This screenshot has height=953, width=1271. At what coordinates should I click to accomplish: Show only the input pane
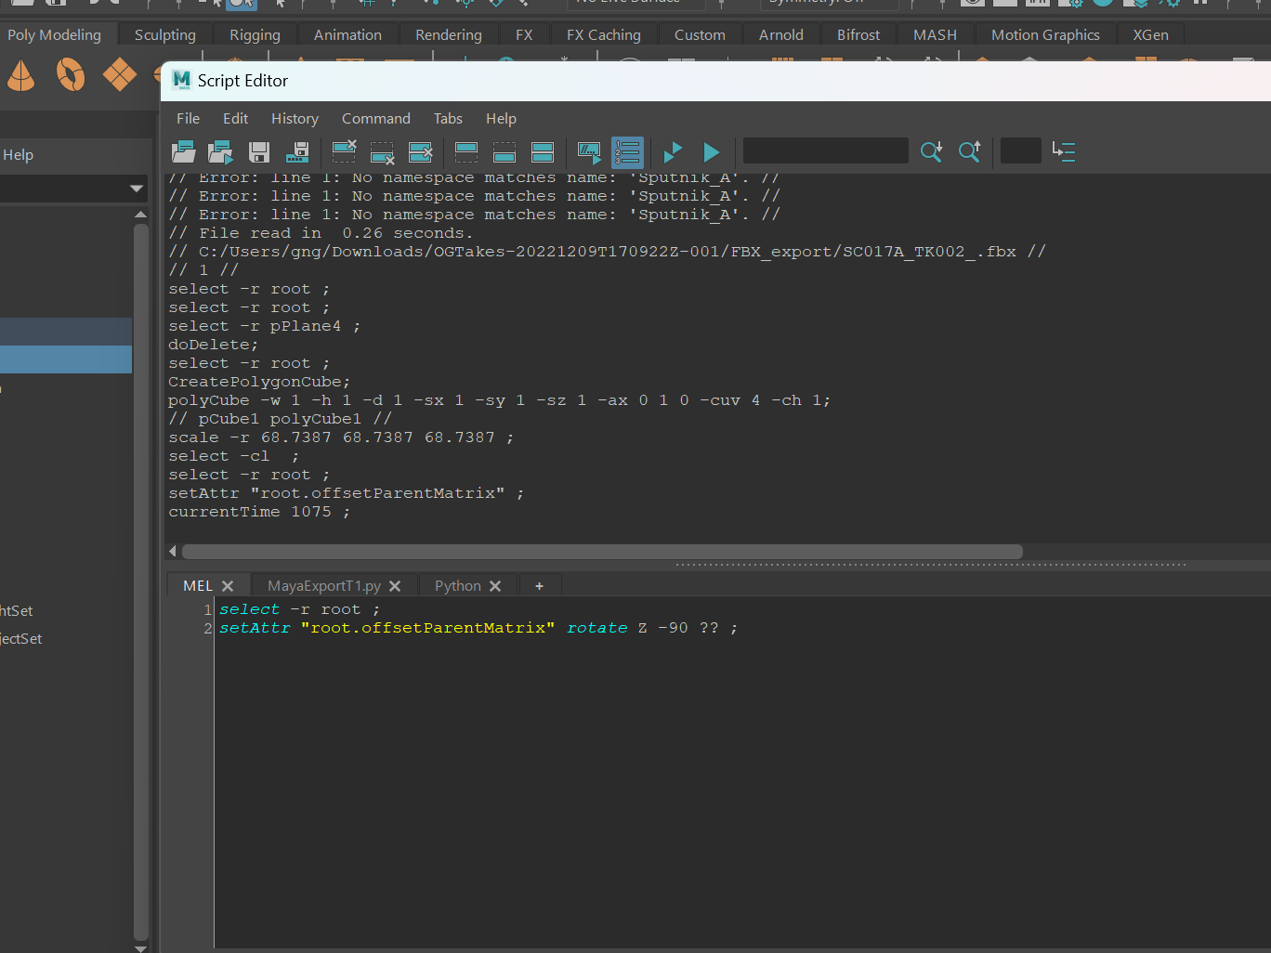tap(504, 151)
